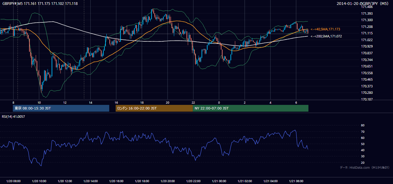This screenshot has width=393, height=184.
Task: Click price axis value 170.651
Action: point(367,66)
